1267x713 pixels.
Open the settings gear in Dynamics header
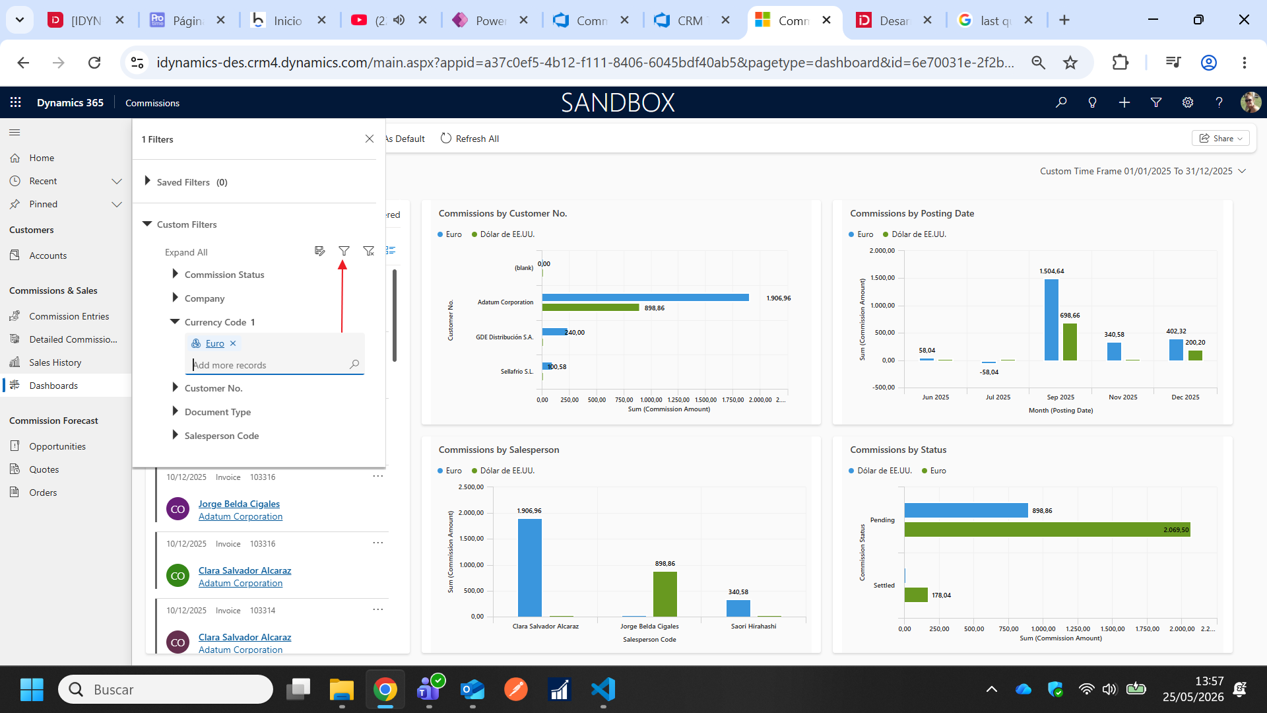[x=1188, y=102]
